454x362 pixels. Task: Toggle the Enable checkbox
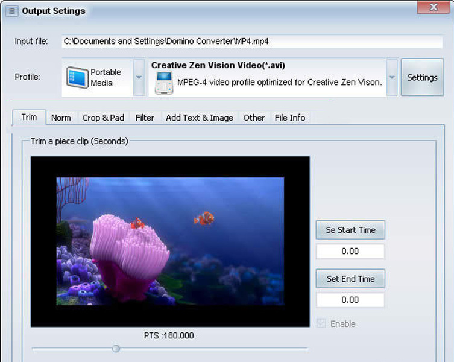tap(321, 323)
